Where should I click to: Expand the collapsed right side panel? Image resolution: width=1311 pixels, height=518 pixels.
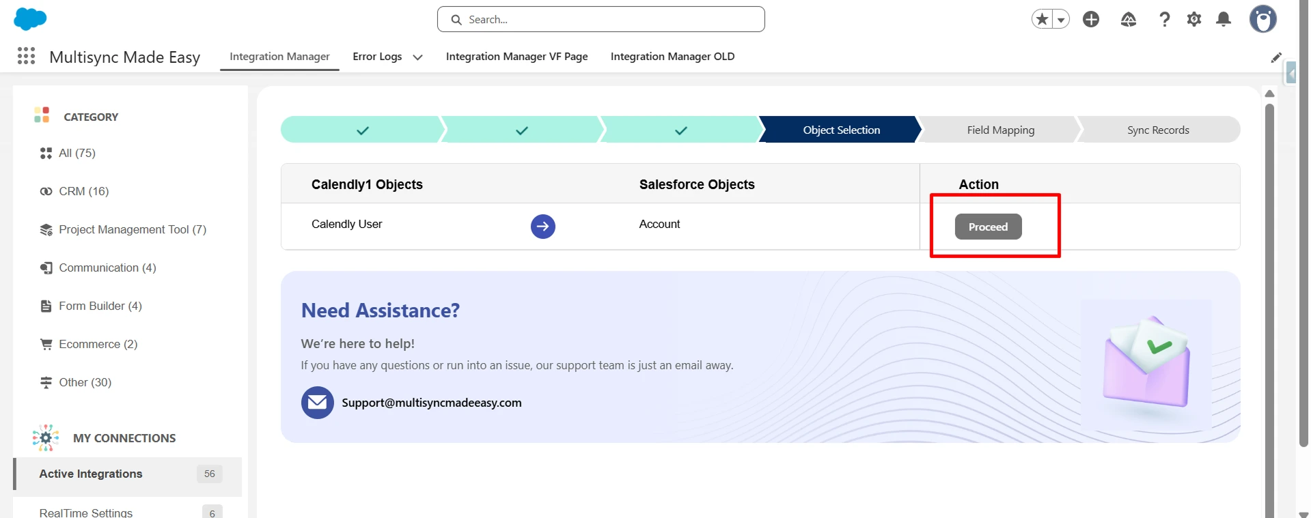(x=1291, y=72)
